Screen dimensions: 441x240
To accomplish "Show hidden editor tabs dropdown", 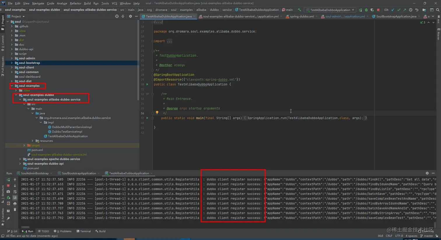I will pos(433,16).
